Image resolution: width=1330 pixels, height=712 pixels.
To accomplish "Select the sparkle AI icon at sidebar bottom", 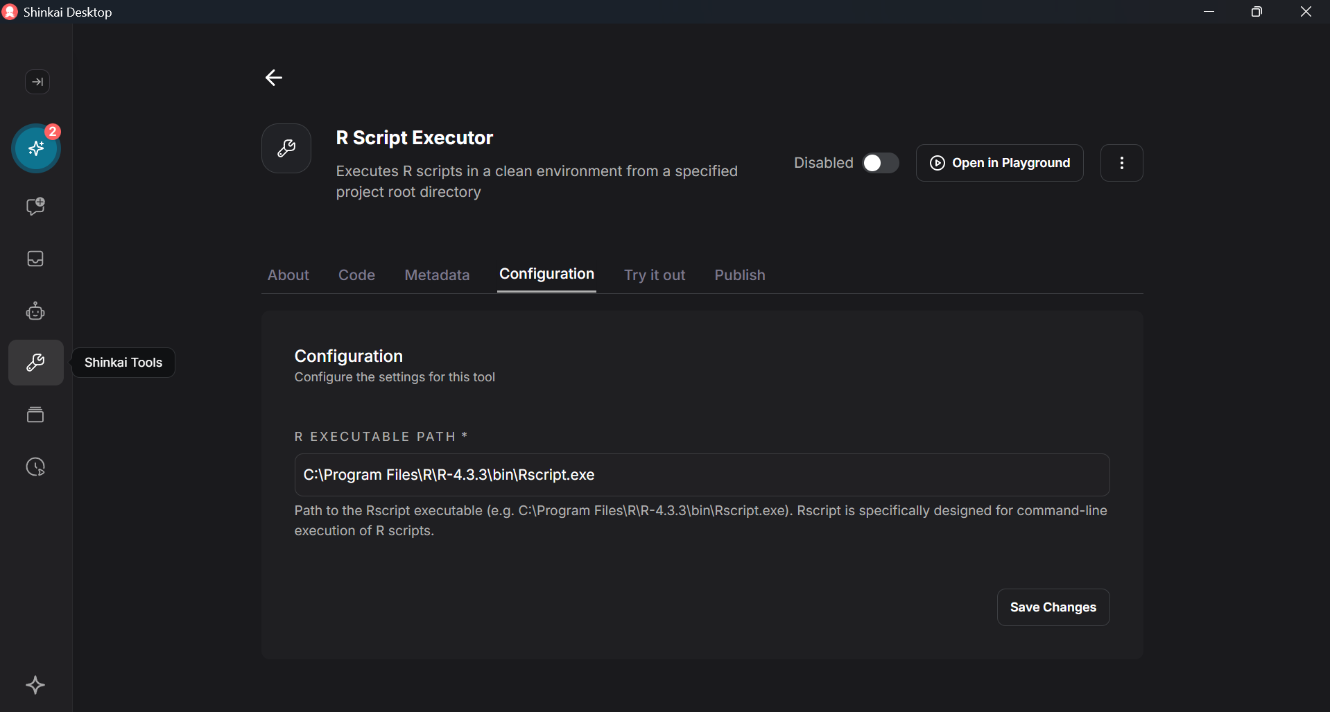I will click(x=35, y=685).
